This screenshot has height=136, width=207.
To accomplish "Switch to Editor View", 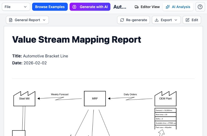I will click(x=147, y=7).
